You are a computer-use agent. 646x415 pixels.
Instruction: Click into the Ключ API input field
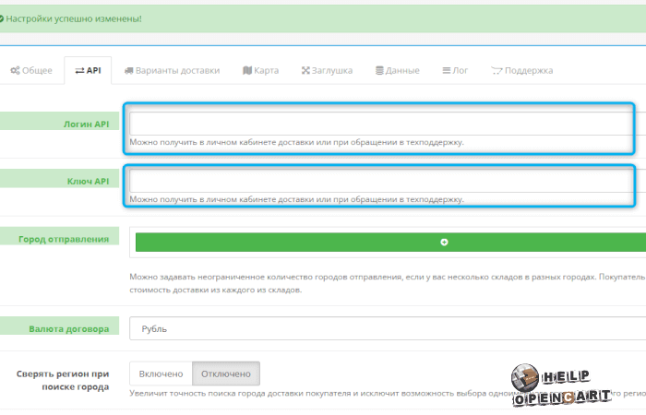click(380, 181)
